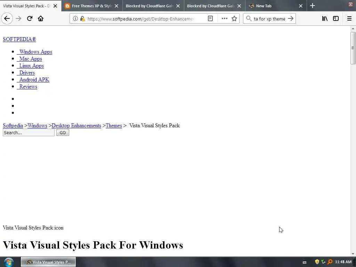Viewport: 356px width, 267px height.
Task: Switch to the first Blocked by Cloudflare tab
Action: click(153, 6)
